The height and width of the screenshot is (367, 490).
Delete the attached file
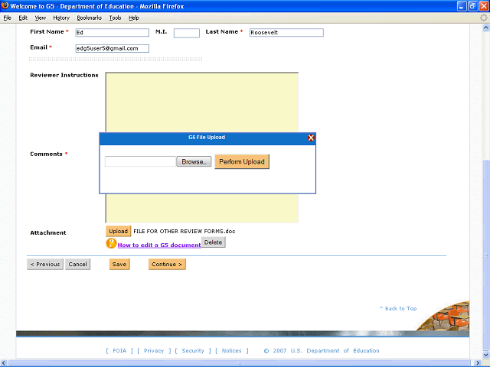213,242
